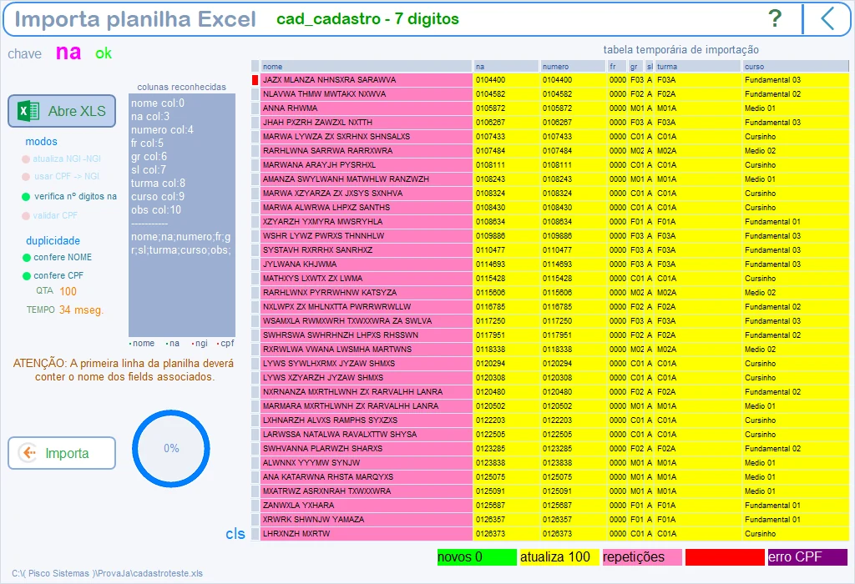The width and height of the screenshot is (855, 584).
Task: Click the 'obs col:10' recognized column entry
Action: [156, 209]
